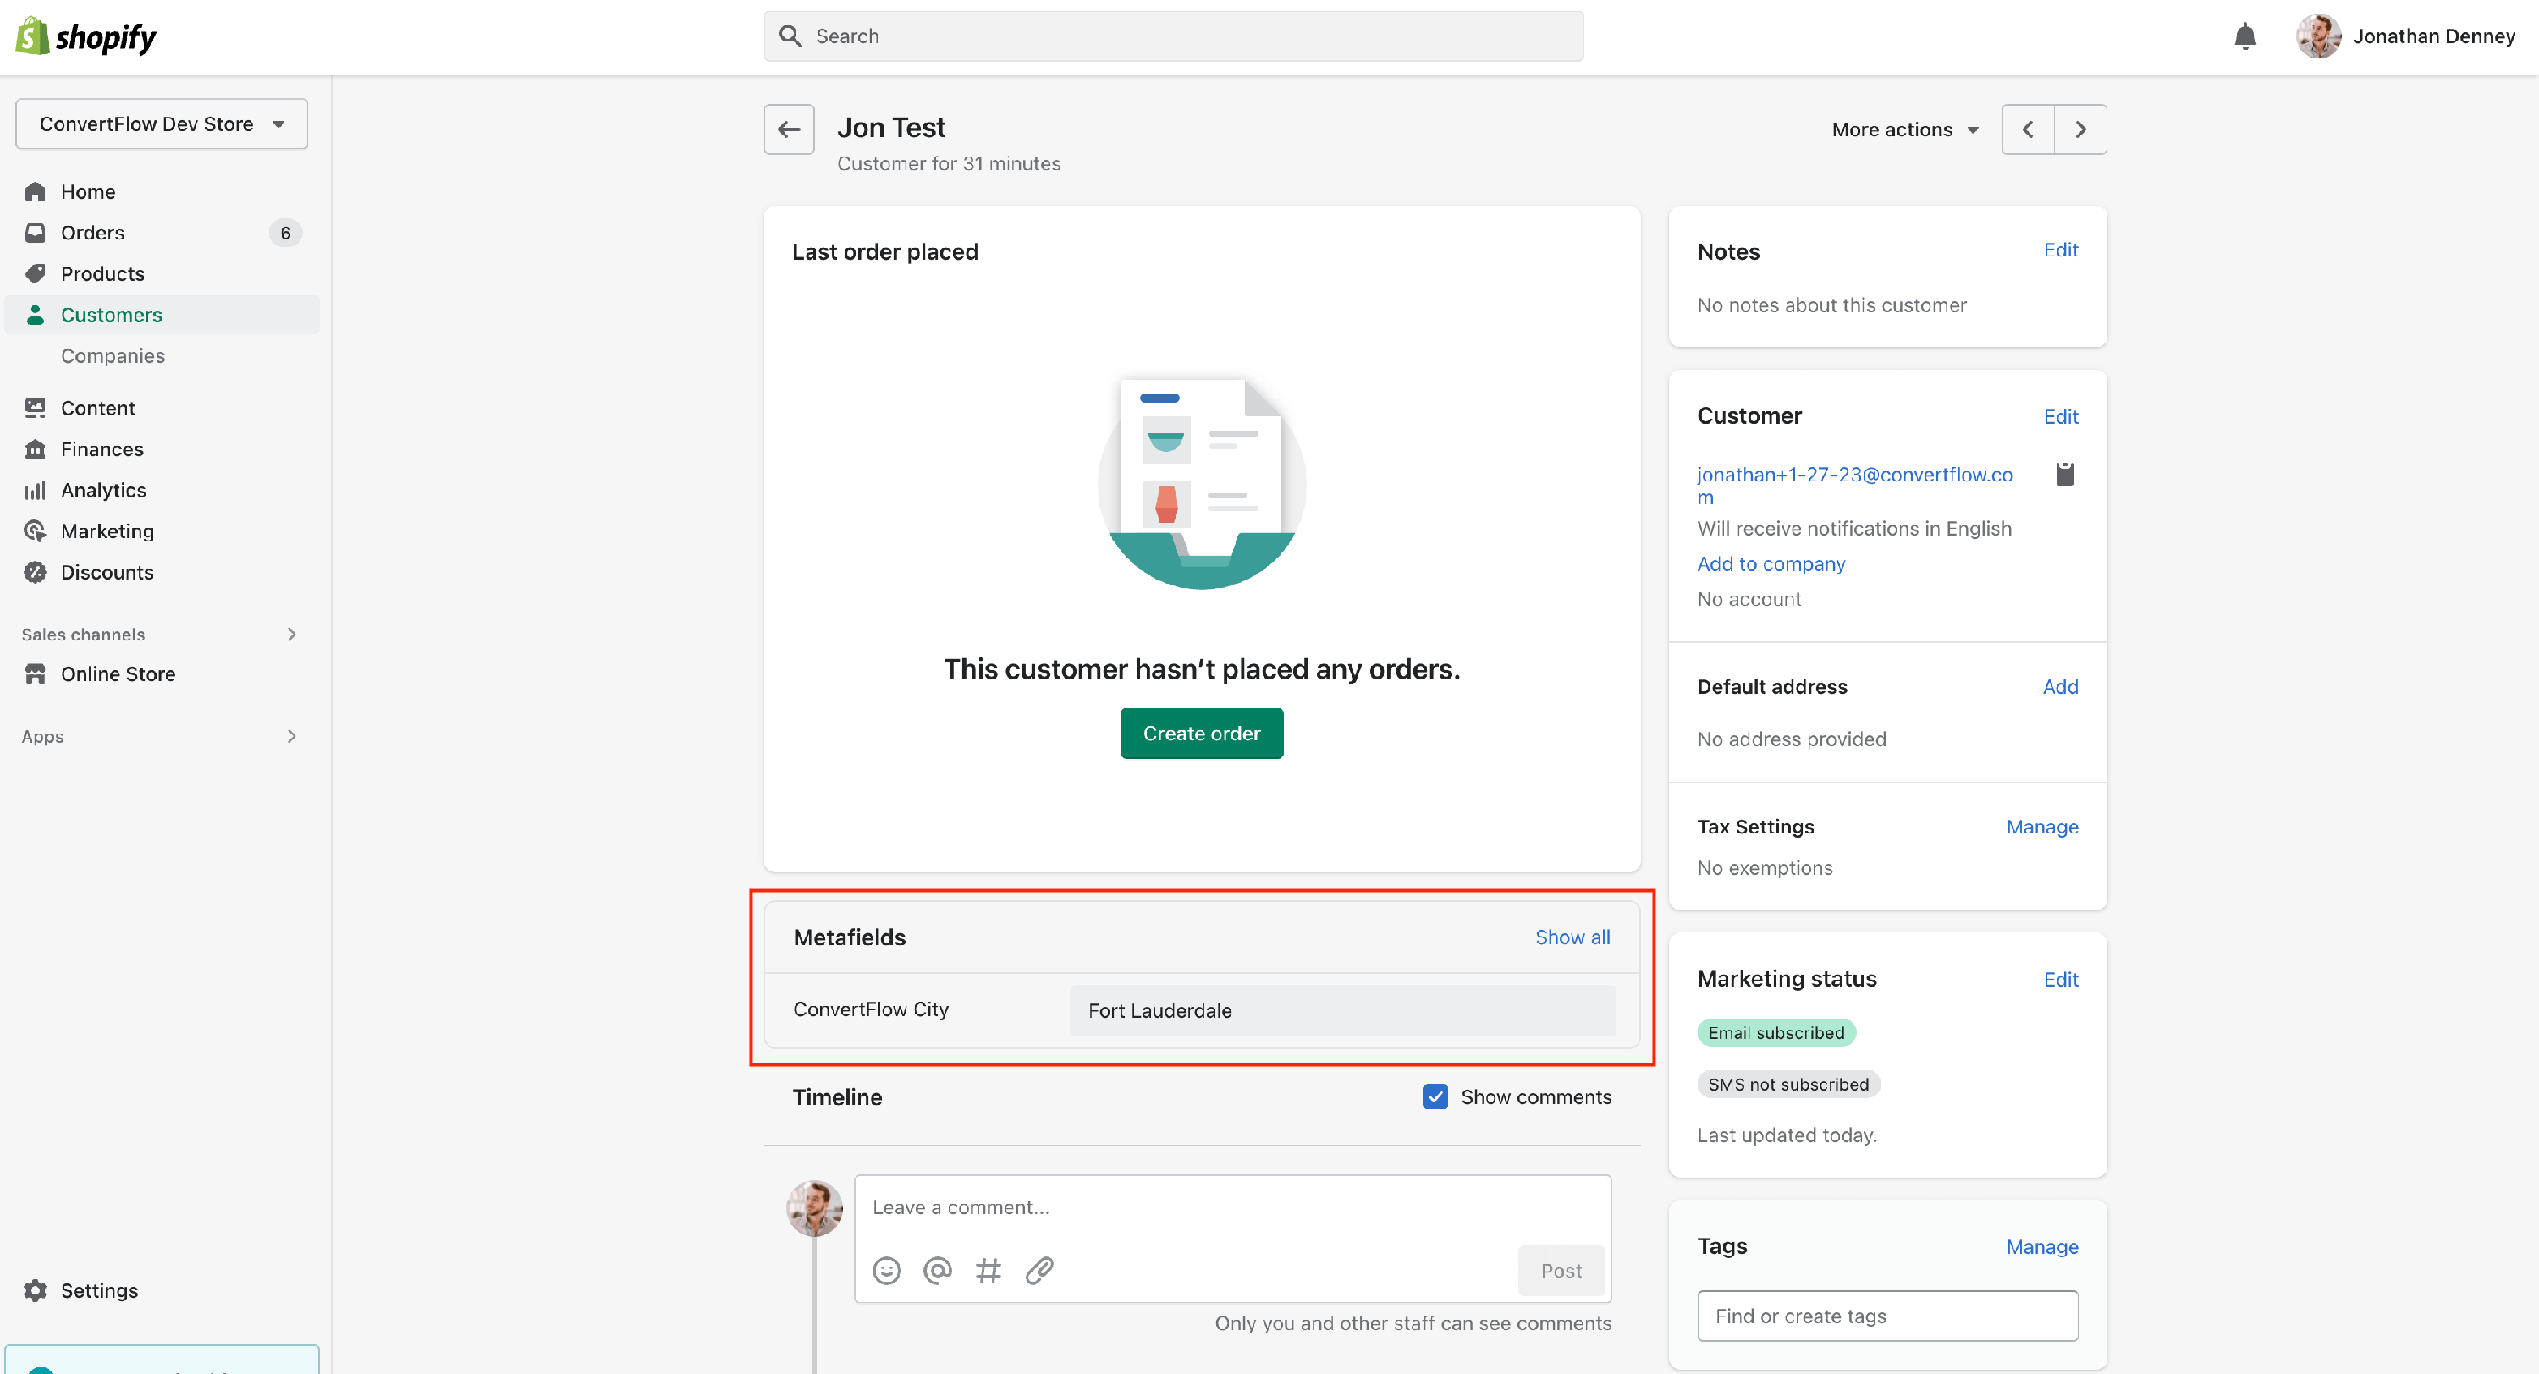Screen dimensions: 2539x1374
Task: Click the ConvertFlow City metafield value
Action: tap(1341, 1010)
